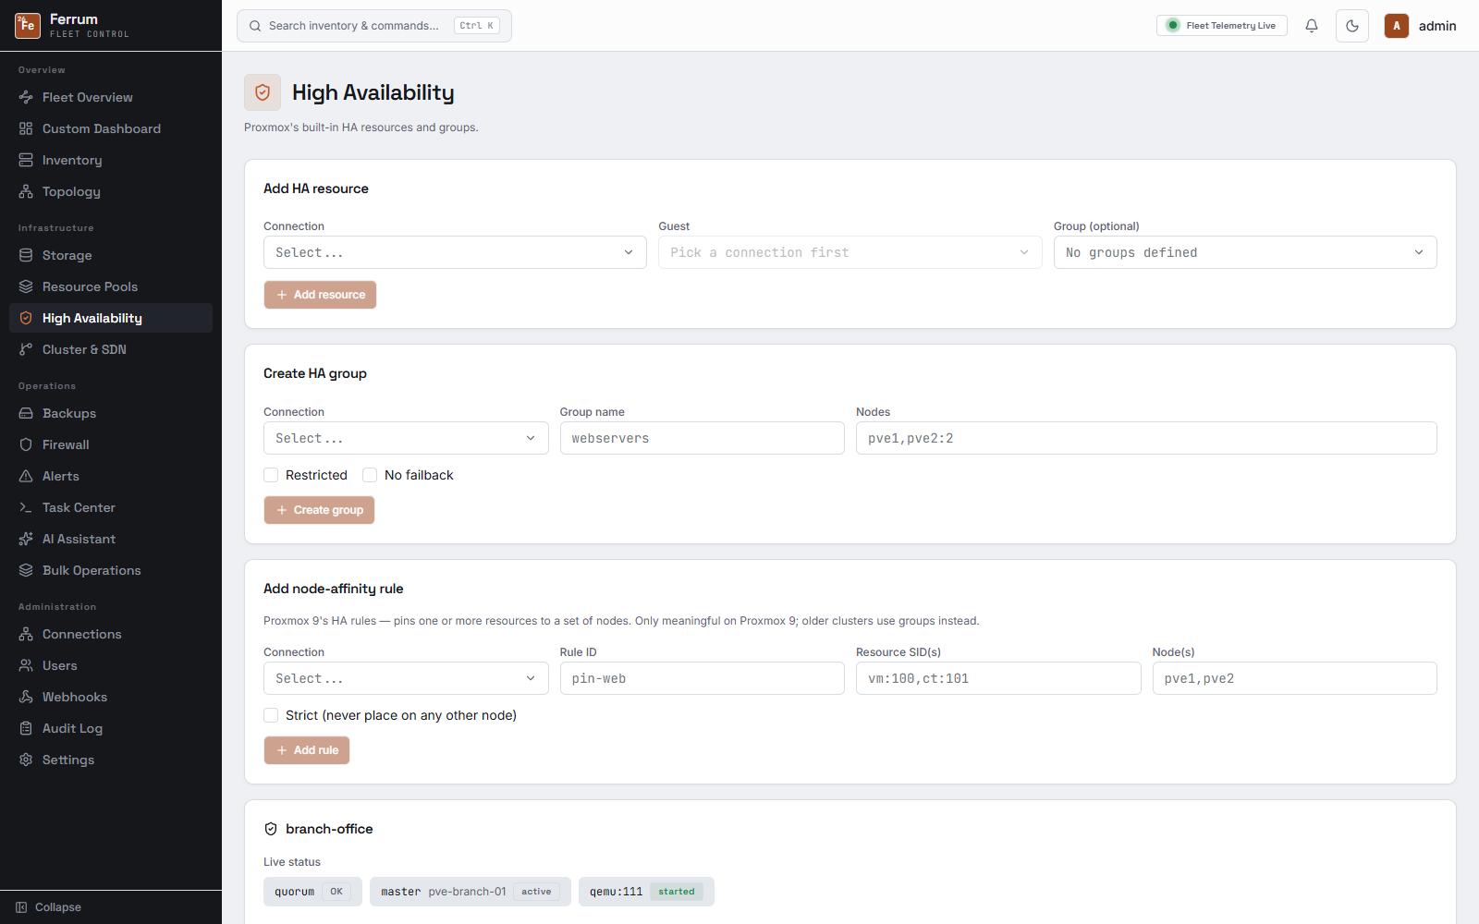Go to Inventory in the sidebar
This screenshot has height=924, width=1479.
[111, 160]
